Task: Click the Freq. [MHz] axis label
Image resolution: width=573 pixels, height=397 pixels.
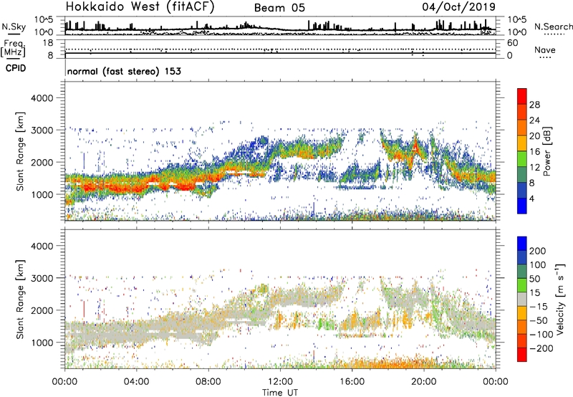Action: pyautogui.click(x=13, y=49)
